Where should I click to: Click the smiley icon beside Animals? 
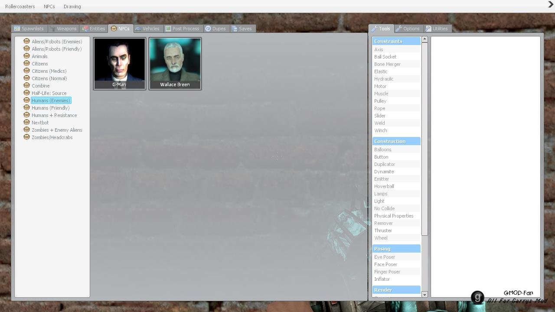26,56
